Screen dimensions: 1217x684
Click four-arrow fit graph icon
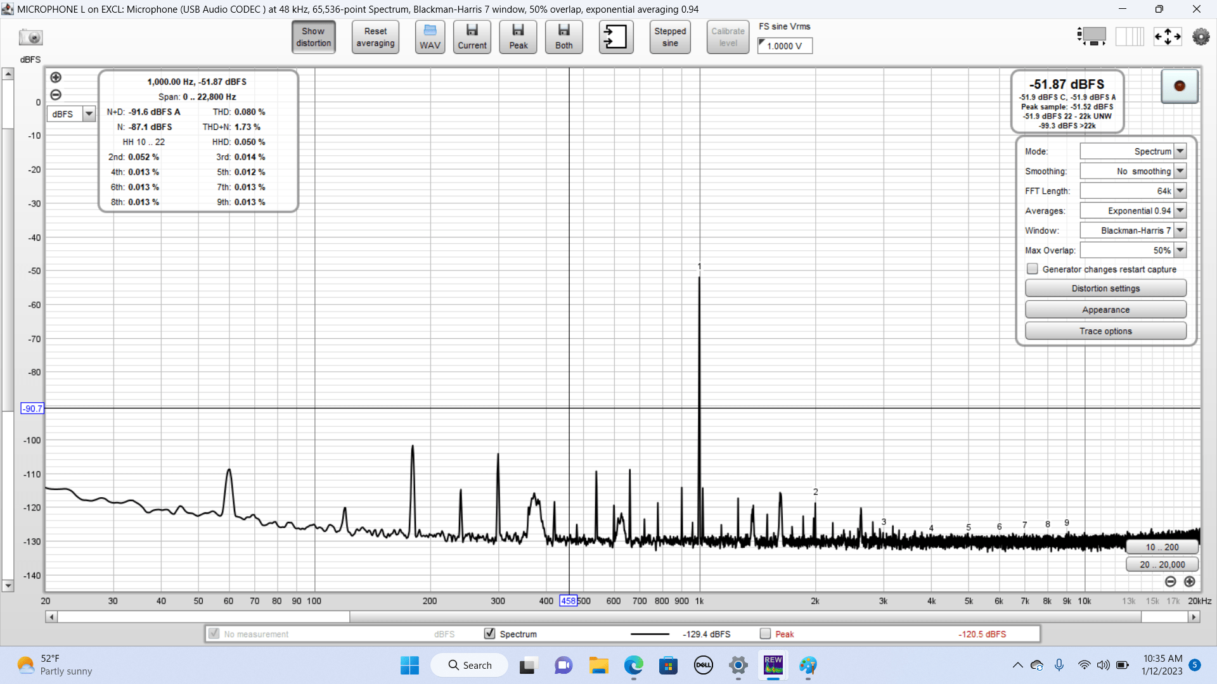click(1168, 37)
